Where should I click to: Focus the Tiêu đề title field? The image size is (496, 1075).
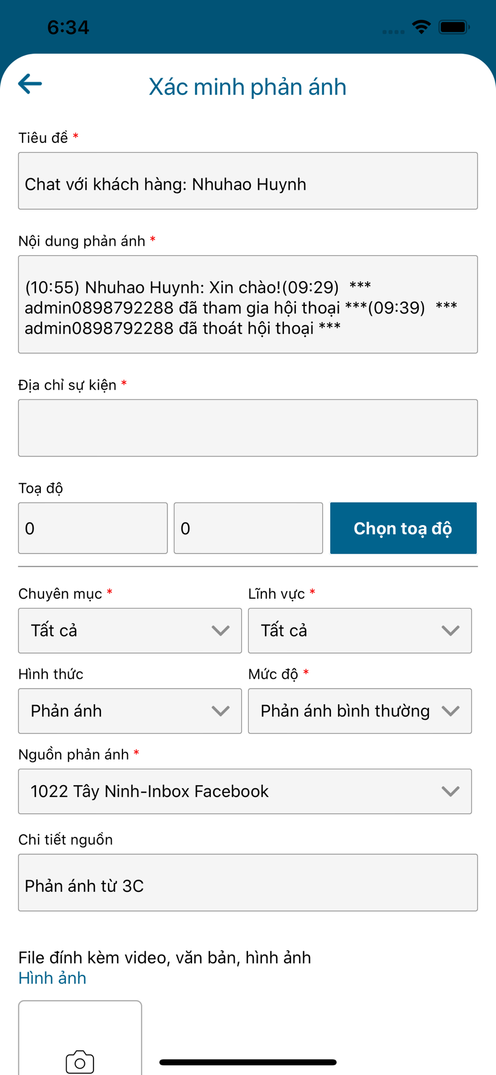(248, 181)
